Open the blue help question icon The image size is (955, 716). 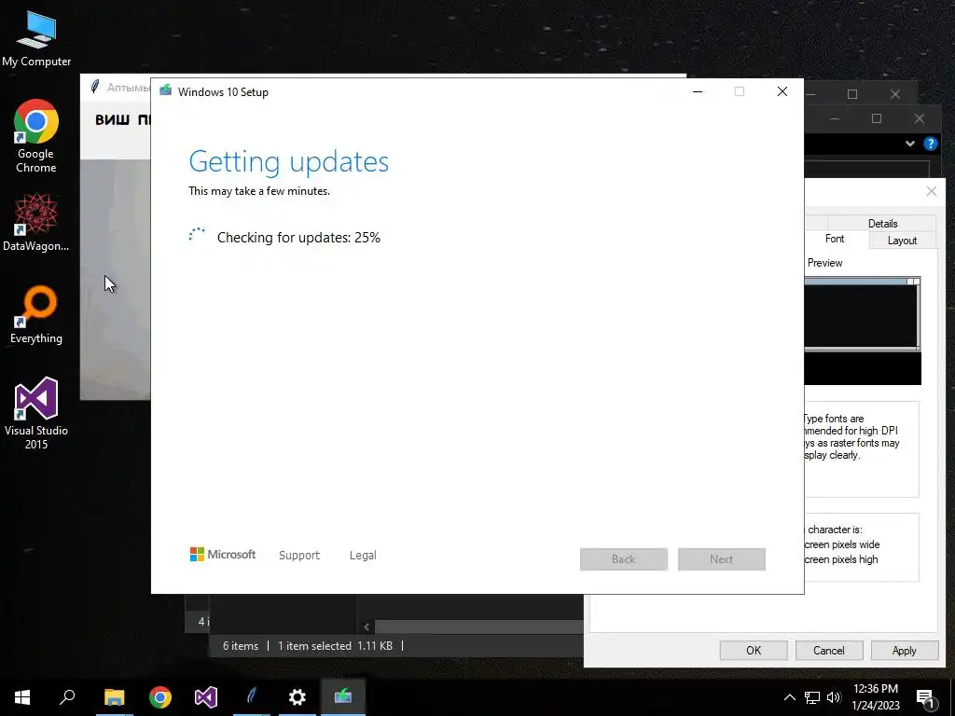click(930, 144)
